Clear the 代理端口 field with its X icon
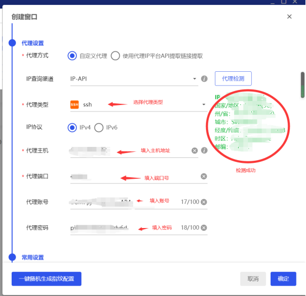 click(204, 176)
